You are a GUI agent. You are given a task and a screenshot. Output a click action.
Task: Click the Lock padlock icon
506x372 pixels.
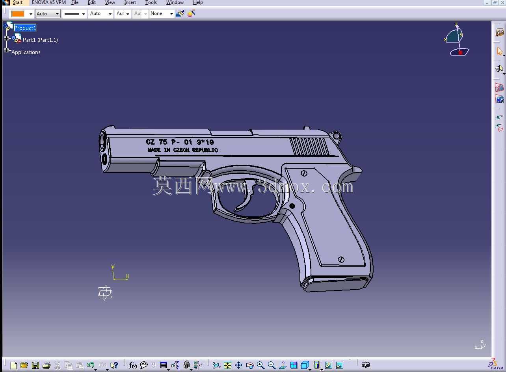[x=187, y=365]
